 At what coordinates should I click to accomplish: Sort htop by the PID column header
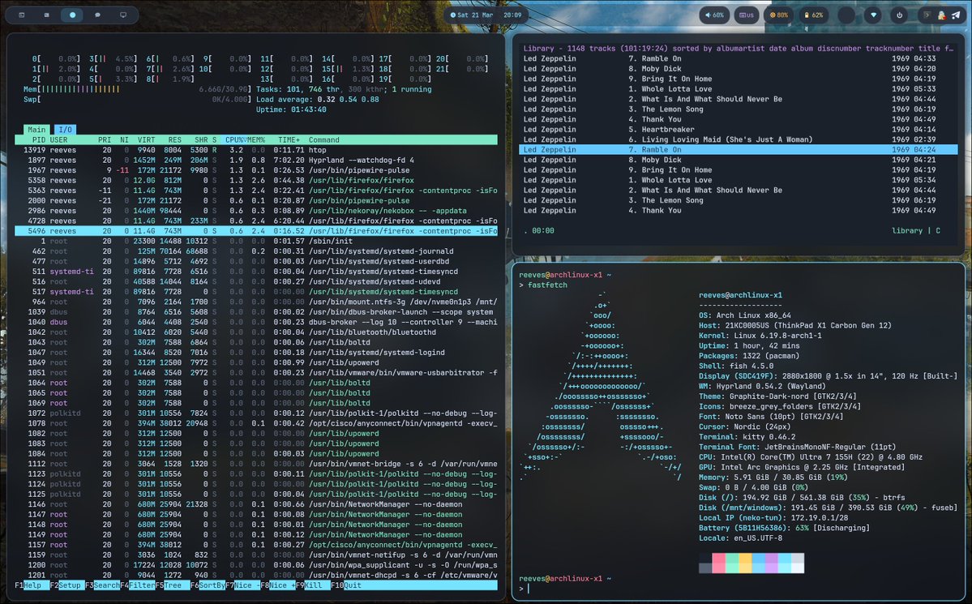[x=38, y=140]
